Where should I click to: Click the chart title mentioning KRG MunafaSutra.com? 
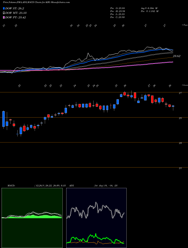pyautogui.click(x=36, y=2)
